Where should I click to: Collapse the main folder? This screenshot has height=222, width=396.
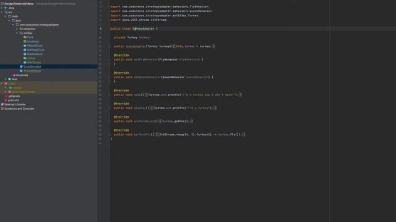point(6,17)
